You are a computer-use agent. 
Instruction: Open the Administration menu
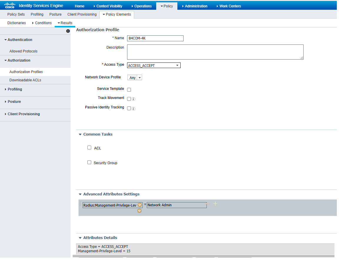click(194, 6)
